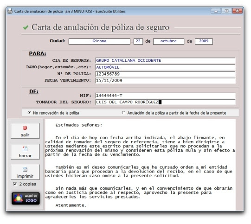Click the year field showing 2009
The image size is (251, 224).
coord(204,41)
